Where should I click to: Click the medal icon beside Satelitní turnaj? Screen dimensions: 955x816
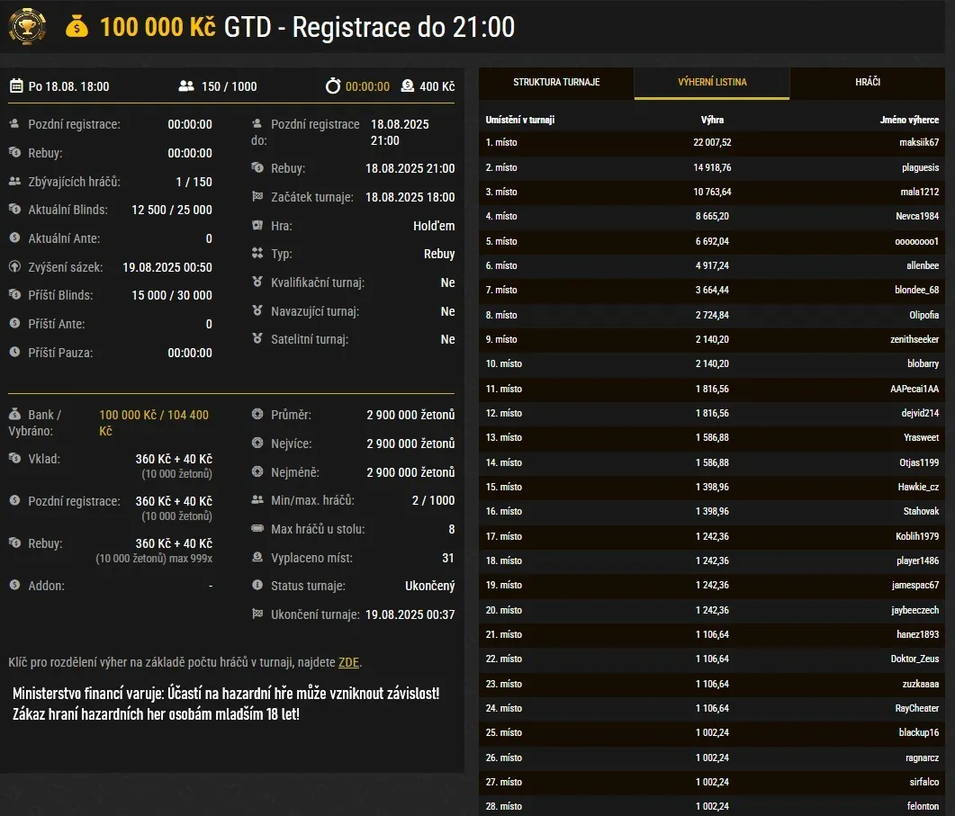click(257, 339)
